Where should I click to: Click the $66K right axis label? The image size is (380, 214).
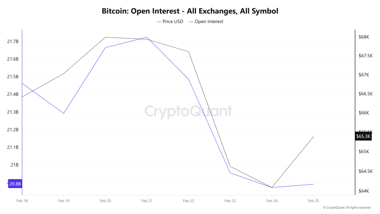click(x=364, y=113)
